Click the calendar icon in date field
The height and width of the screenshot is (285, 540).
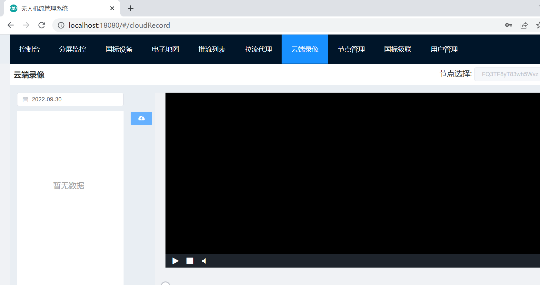coord(25,99)
